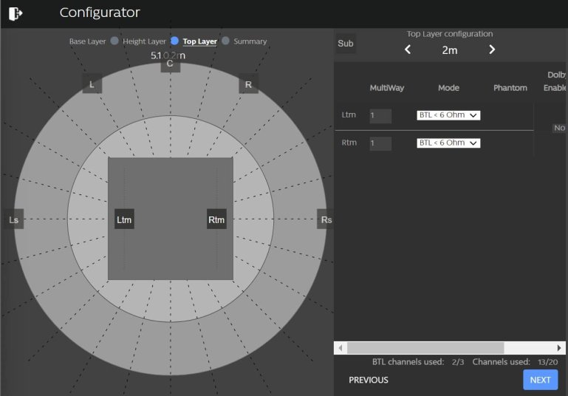
Task: Select the Height Layer radio dot
Action: click(114, 41)
